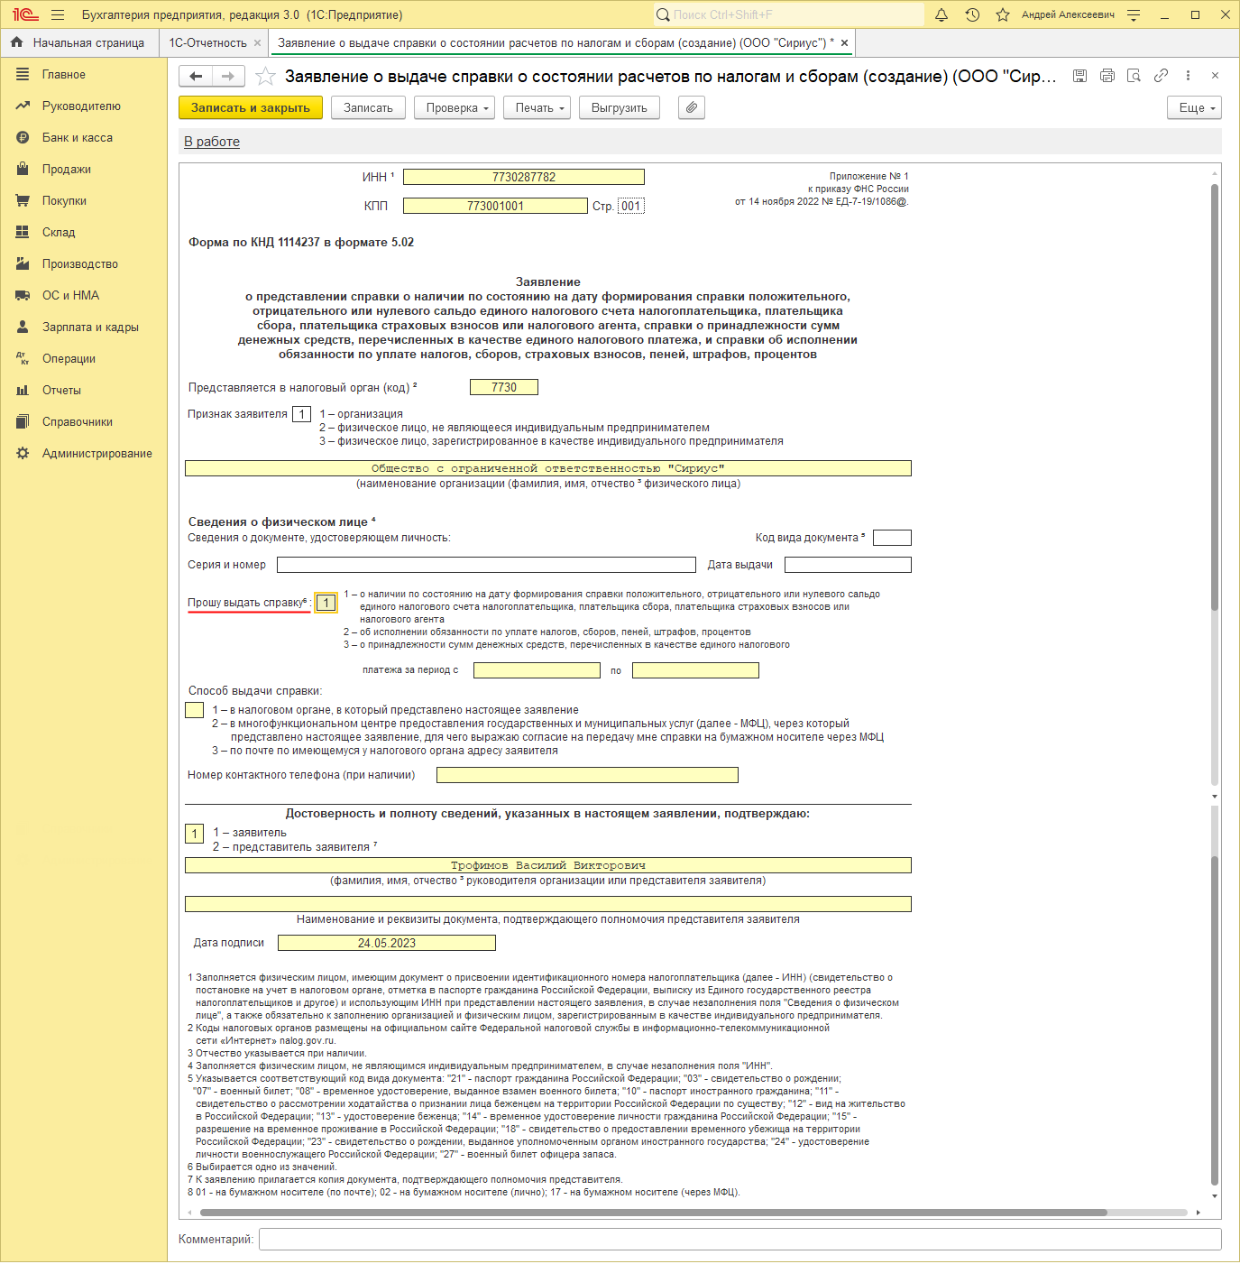Click search box Поиск Ctrl+Shift+F

pos(789,14)
